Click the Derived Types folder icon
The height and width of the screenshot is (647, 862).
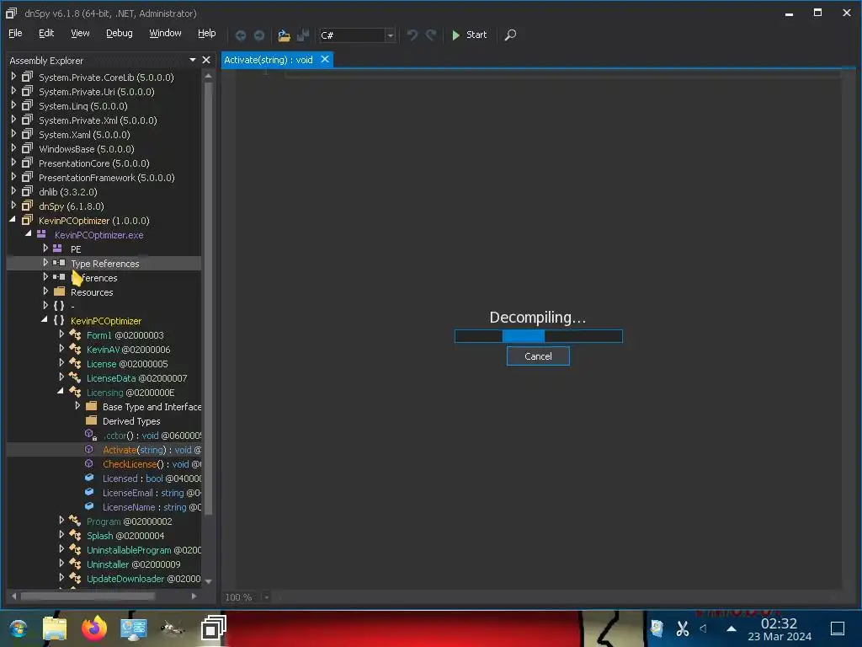91,420
